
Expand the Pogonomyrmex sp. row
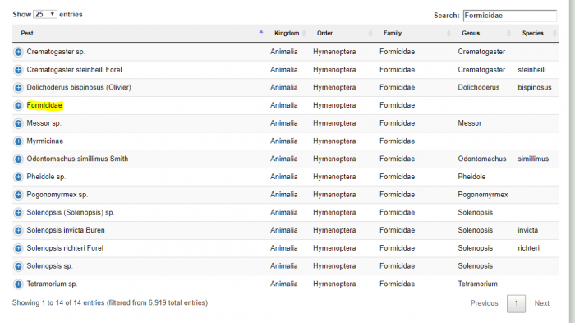18,195
